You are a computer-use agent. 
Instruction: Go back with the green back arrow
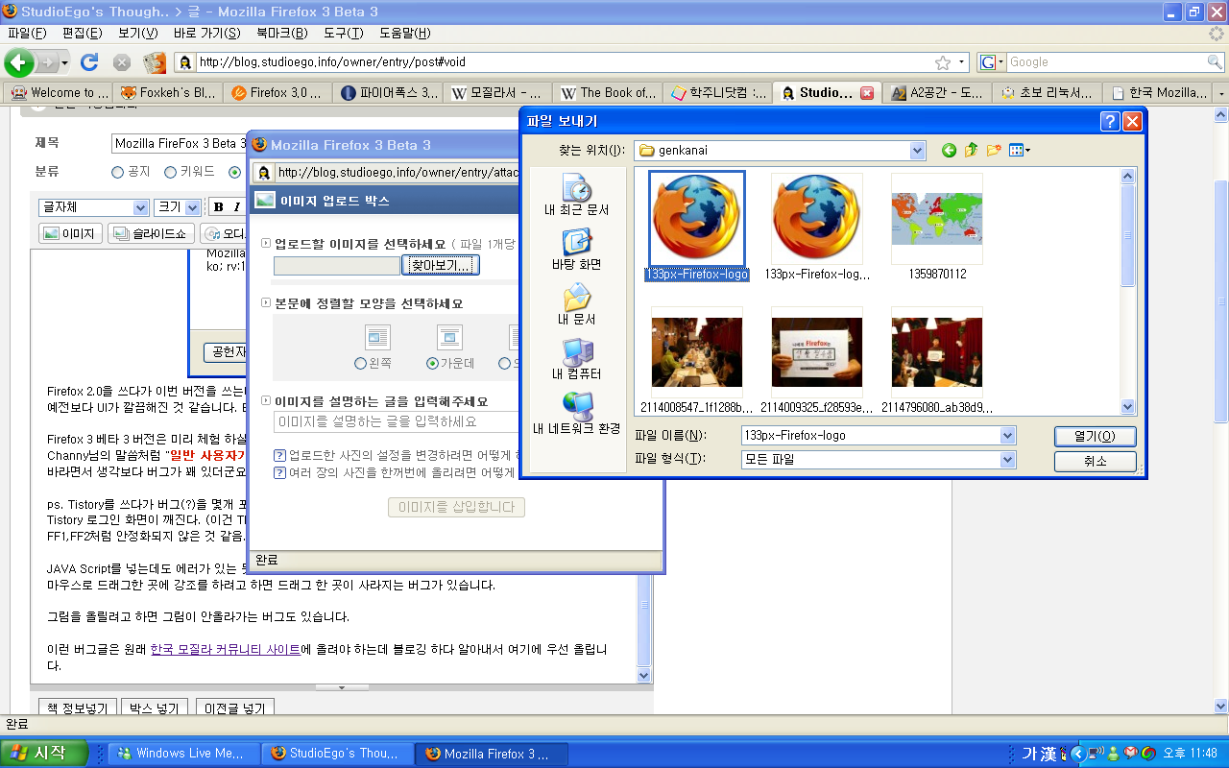(x=18, y=62)
